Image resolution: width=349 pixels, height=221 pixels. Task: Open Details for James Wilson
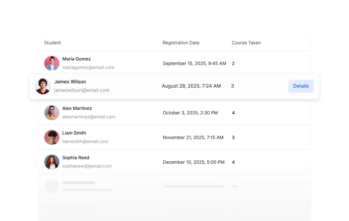tap(301, 86)
